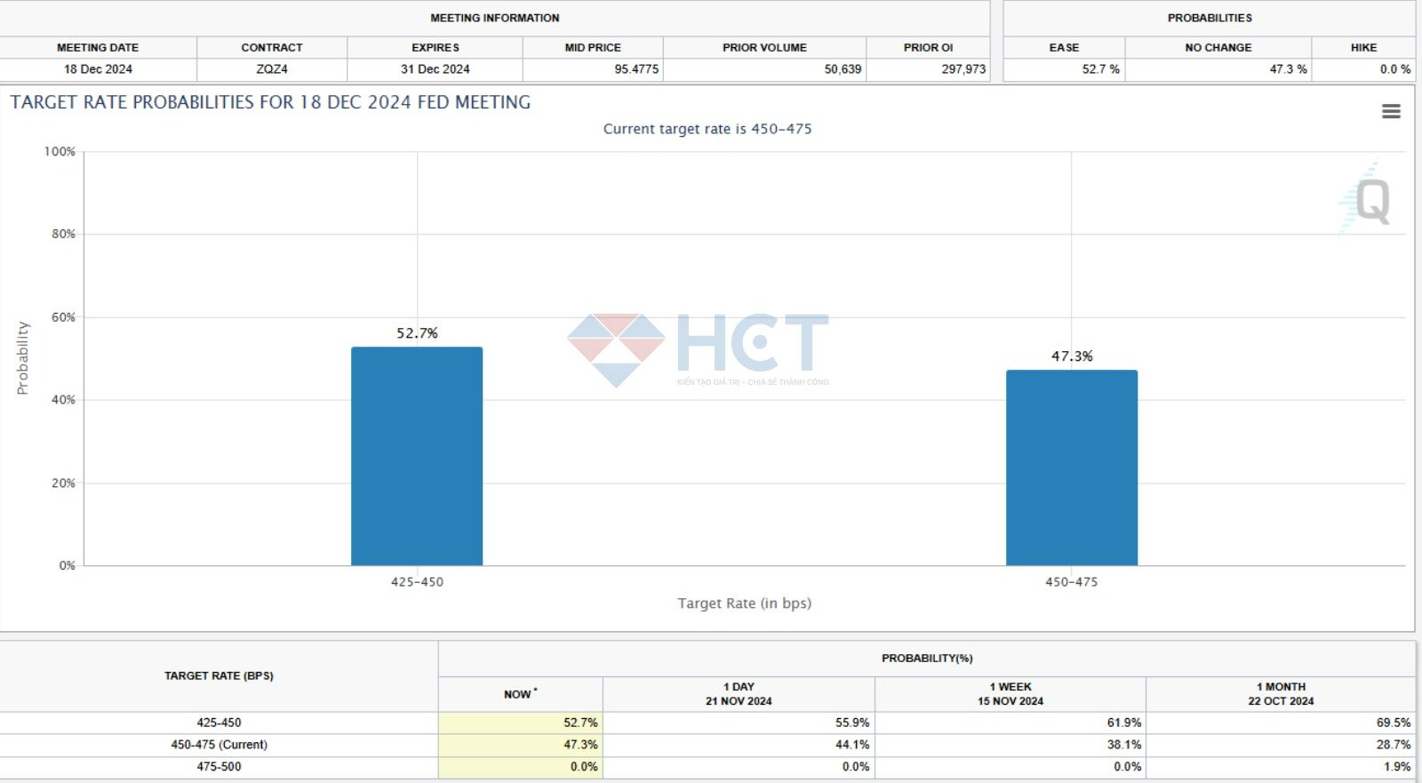Screen dimensions: 1422x783
Task: Click the HIKE probability header
Action: 1363,47
